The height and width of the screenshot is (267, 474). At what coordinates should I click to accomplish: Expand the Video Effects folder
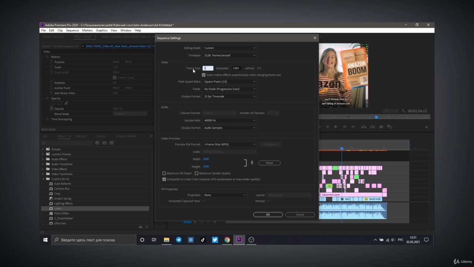pos(43,169)
